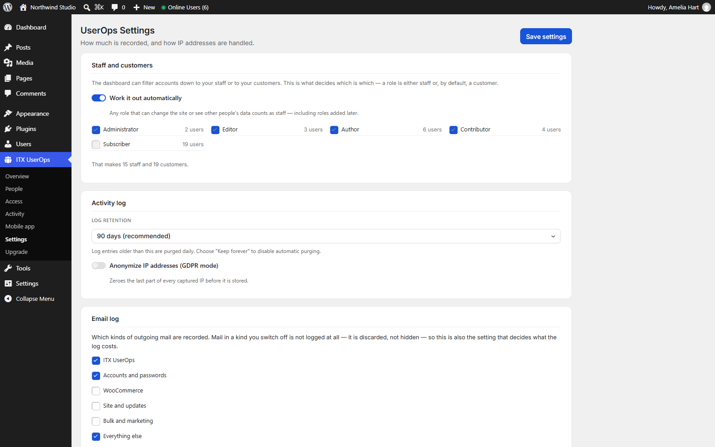Check Site and updates checkbox
Viewport: 715px width, 447px height.
point(96,406)
